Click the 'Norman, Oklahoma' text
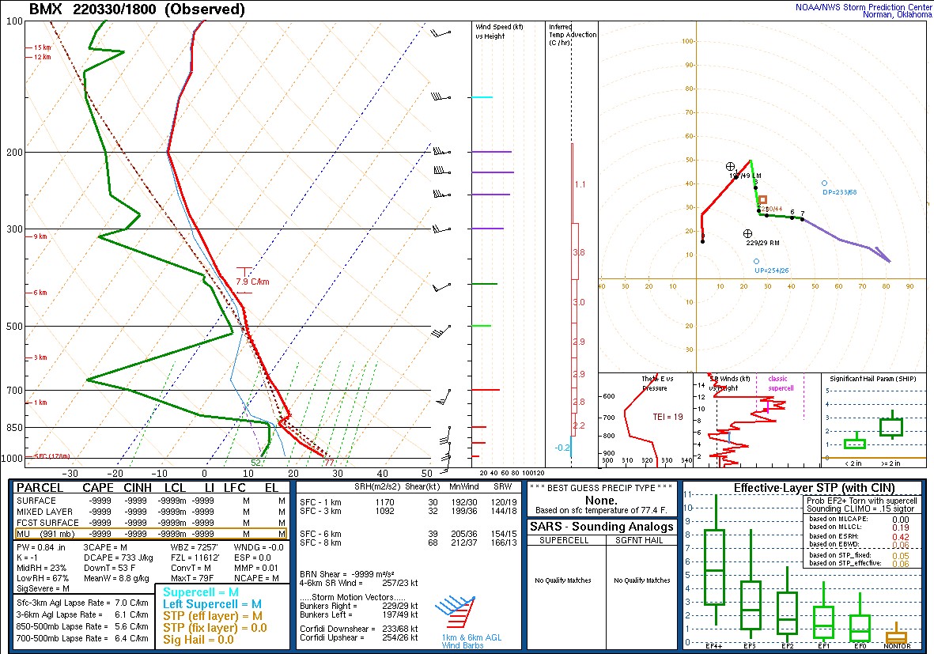The width and height of the screenshot is (934, 654). point(897,15)
